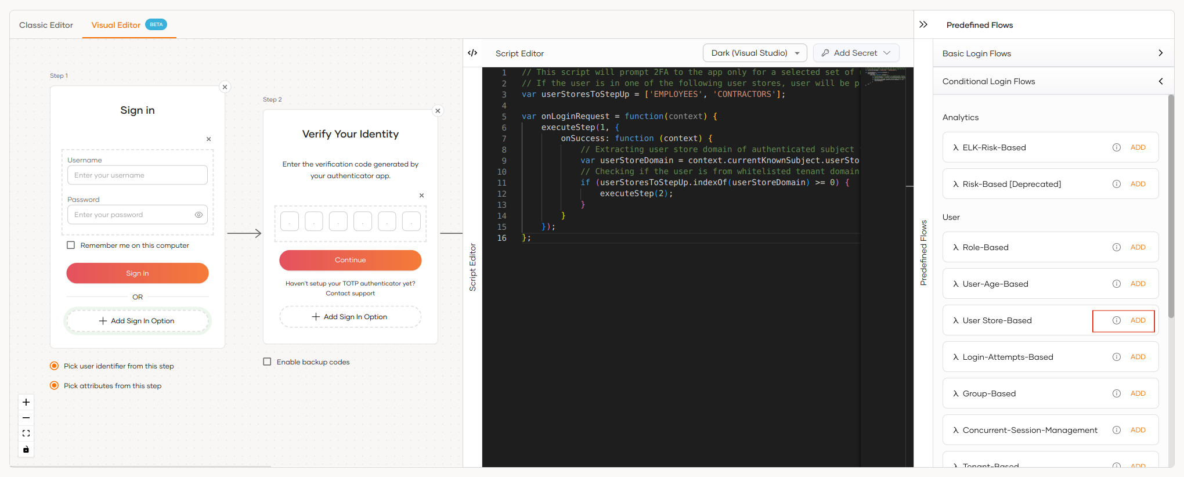This screenshot has height=477, width=1184.
Task: Click ELK-Risk-Based lambda icon
Action: (955, 147)
